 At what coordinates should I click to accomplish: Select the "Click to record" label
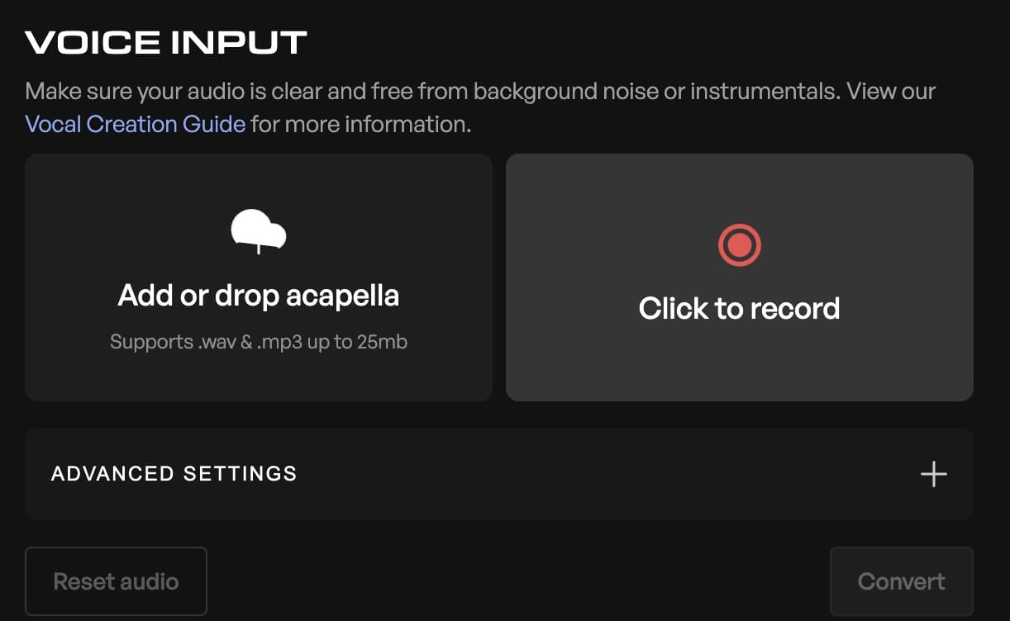tap(739, 308)
